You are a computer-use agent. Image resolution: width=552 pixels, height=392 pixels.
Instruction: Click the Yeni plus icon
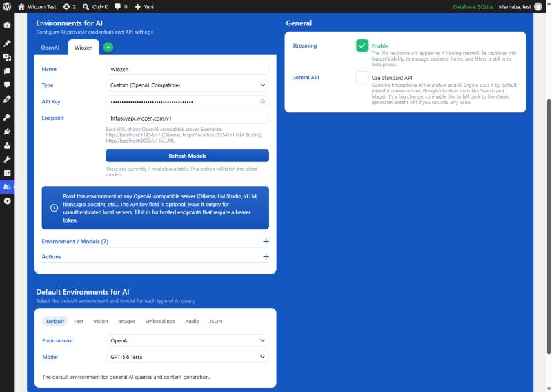tap(137, 6)
